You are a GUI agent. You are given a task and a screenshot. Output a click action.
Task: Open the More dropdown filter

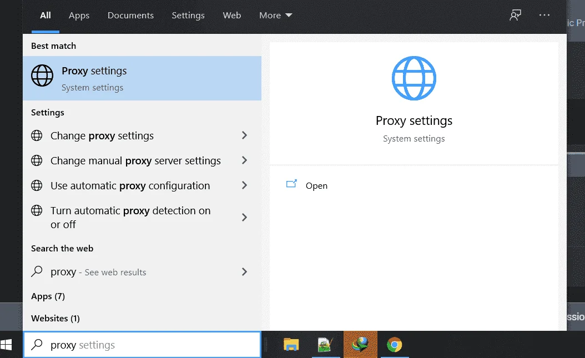[276, 16]
